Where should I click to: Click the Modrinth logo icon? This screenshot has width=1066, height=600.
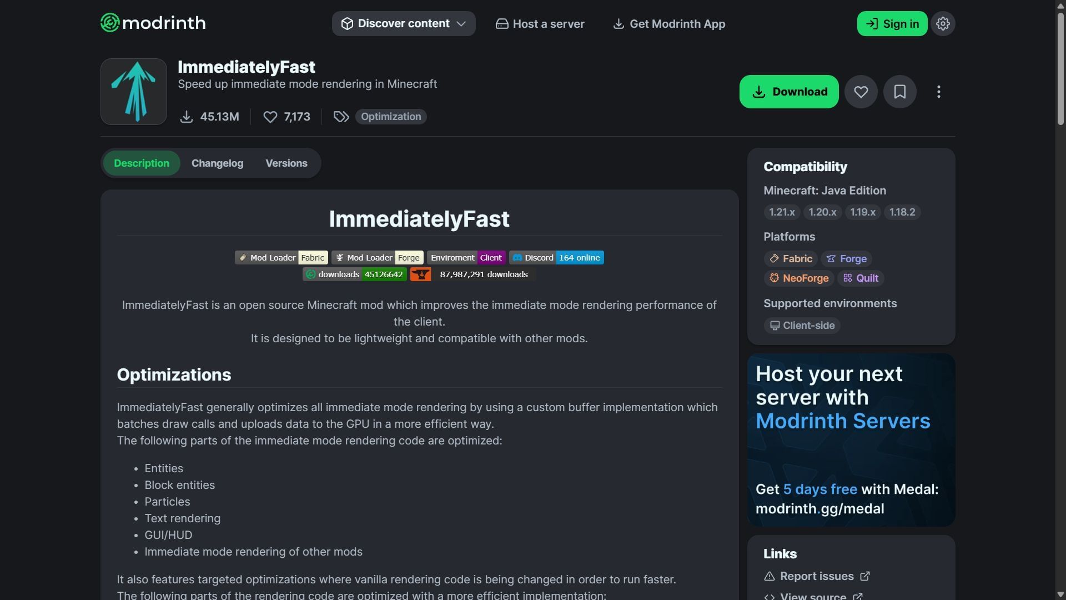pyautogui.click(x=110, y=23)
